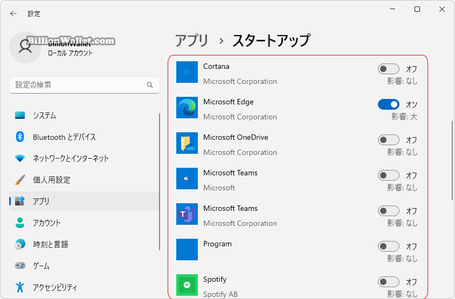Click the システム monitor icon
The width and height of the screenshot is (455, 299).
tap(20, 115)
